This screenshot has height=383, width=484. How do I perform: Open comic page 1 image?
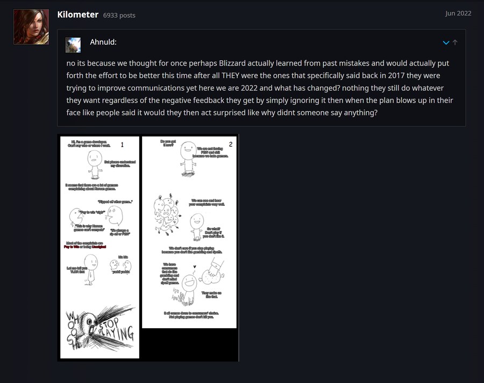click(x=99, y=247)
